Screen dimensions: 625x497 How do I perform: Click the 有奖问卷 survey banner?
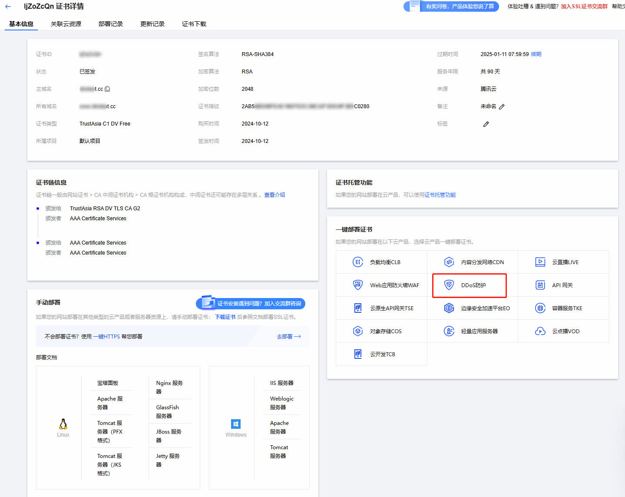point(451,7)
